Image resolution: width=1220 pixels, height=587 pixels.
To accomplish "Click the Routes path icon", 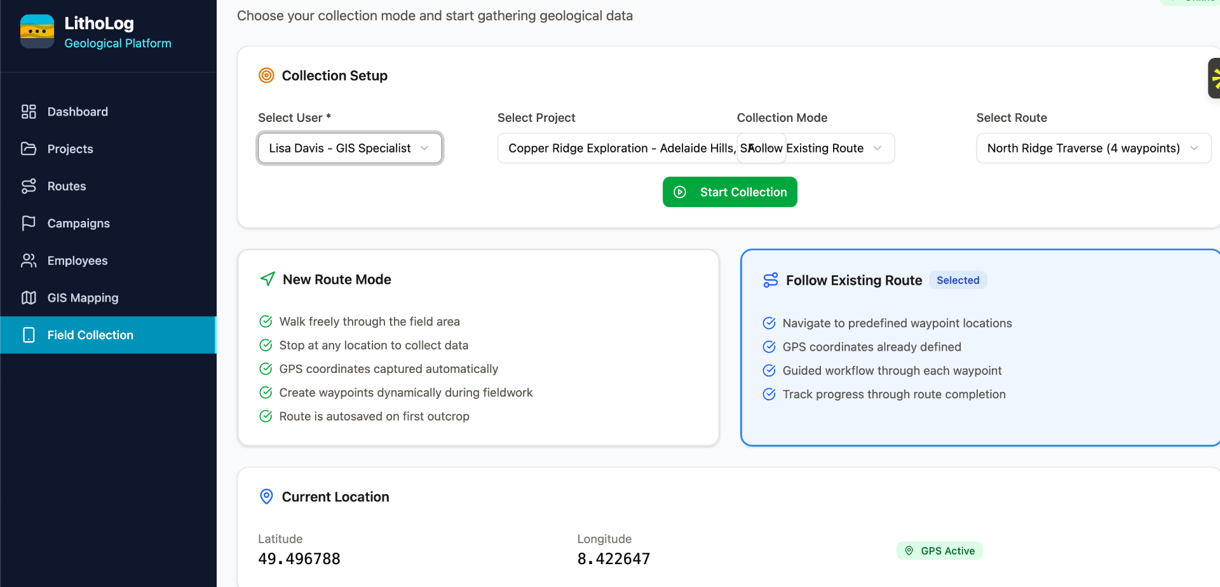I will tap(29, 186).
